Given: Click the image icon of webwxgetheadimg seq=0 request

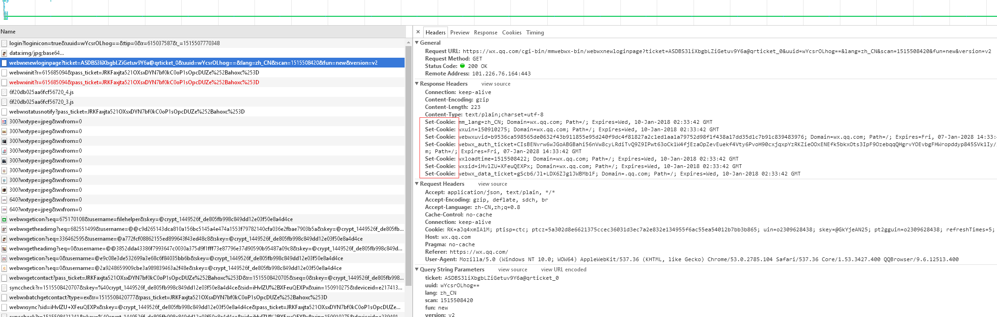Looking at the screenshot, I should coord(4,249).
